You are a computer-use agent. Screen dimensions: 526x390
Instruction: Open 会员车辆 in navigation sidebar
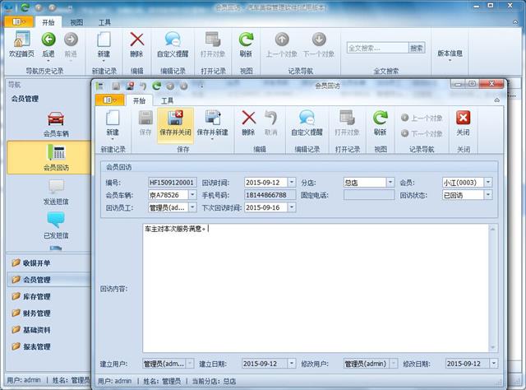tap(56, 123)
